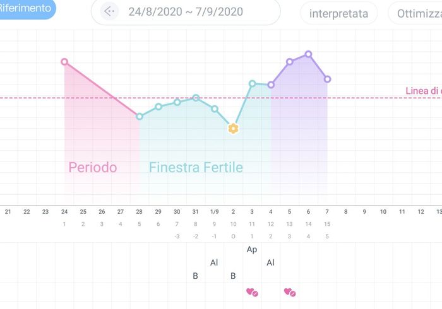Select date 1/9 on the timeline axis
Viewport: 442px width, 309px height.
(x=215, y=212)
